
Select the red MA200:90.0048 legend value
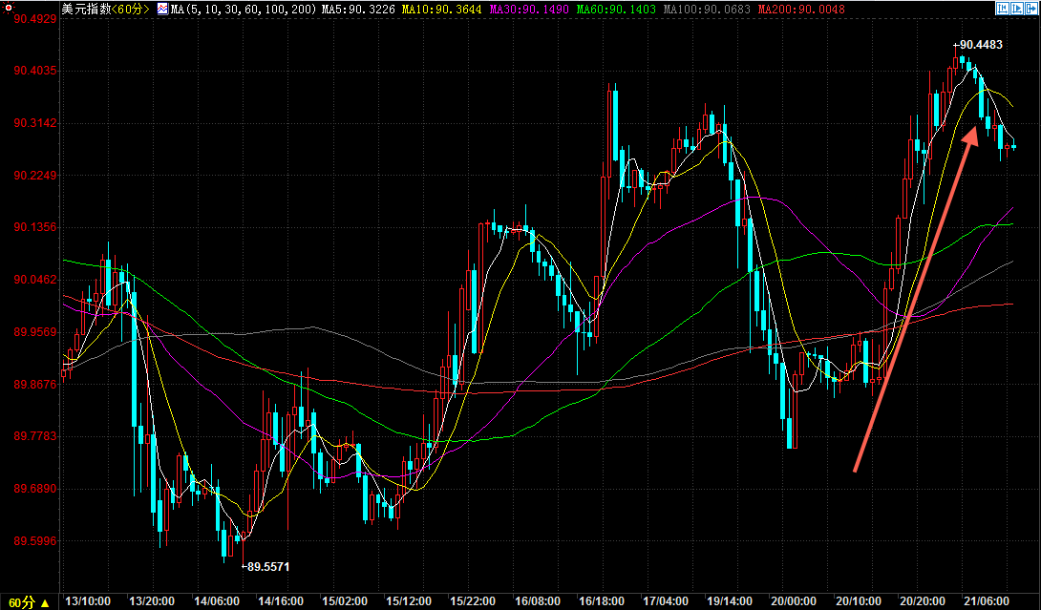801,10
